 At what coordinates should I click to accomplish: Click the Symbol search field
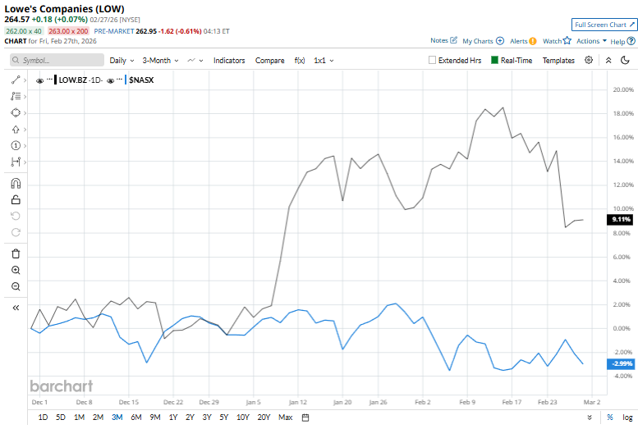click(57, 60)
